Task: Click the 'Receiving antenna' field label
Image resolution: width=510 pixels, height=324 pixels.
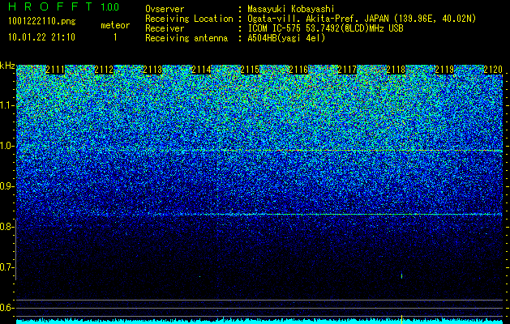Action: point(186,38)
